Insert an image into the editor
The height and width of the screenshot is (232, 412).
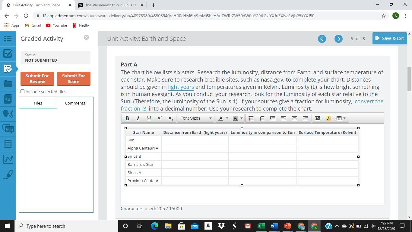click(x=317, y=118)
